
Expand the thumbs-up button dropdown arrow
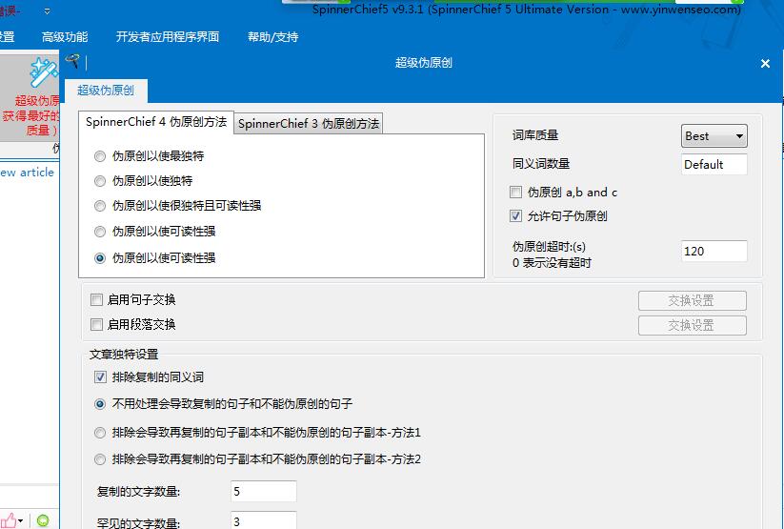(x=23, y=520)
